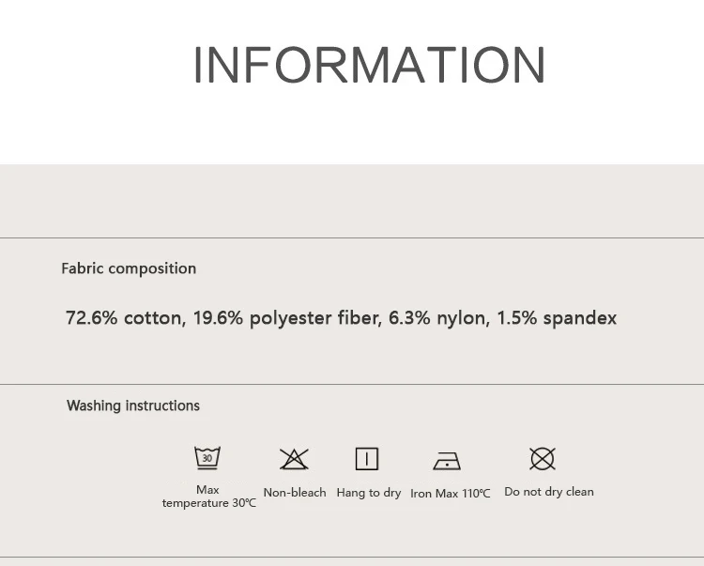Click the 1.5% spandex text
Image resolution: width=704 pixels, height=566 pixels.
[x=557, y=318]
